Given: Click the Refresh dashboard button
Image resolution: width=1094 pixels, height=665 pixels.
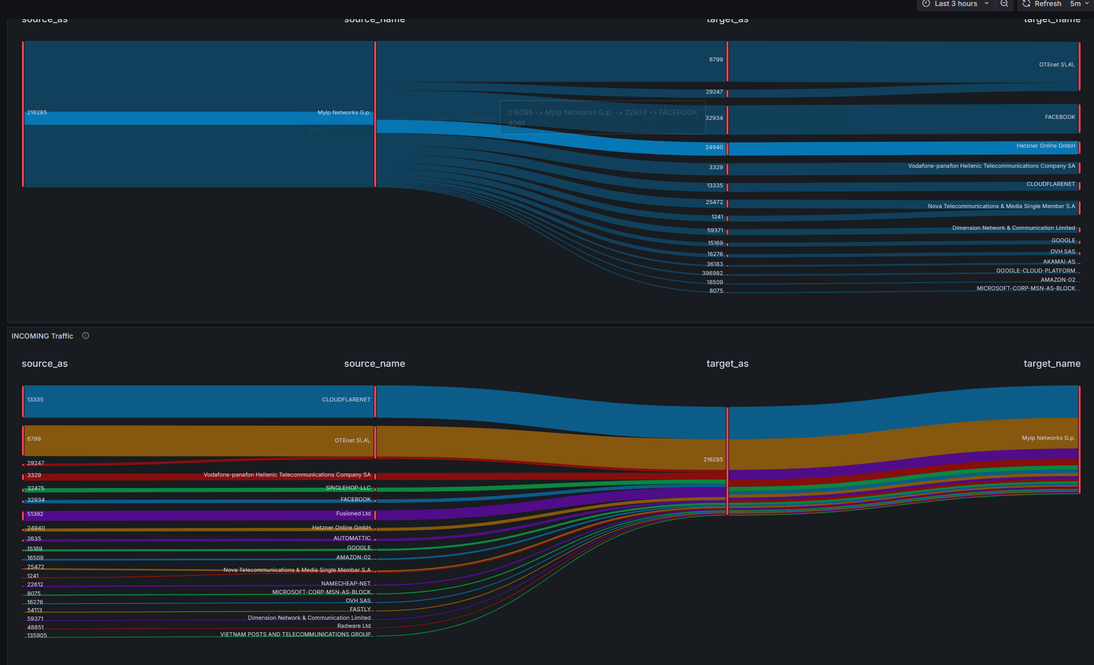Looking at the screenshot, I should coord(1042,4).
